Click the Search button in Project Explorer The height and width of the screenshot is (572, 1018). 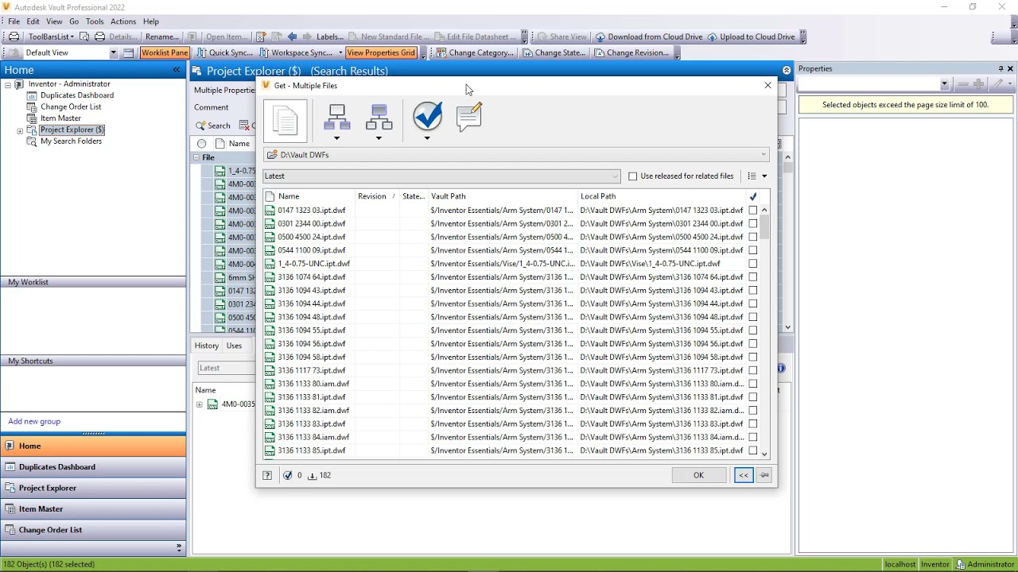click(x=213, y=126)
